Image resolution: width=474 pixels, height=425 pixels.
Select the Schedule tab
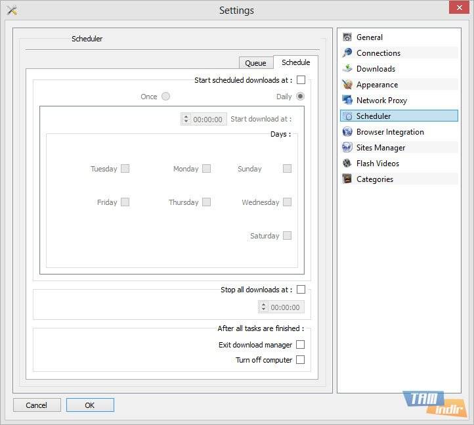pos(295,62)
